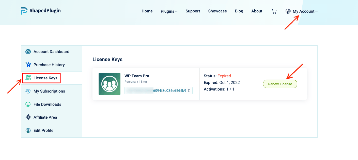Image resolution: width=358 pixels, height=160 pixels.
Task: Click the Activations 1 / 1 value
Action: (230, 89)
